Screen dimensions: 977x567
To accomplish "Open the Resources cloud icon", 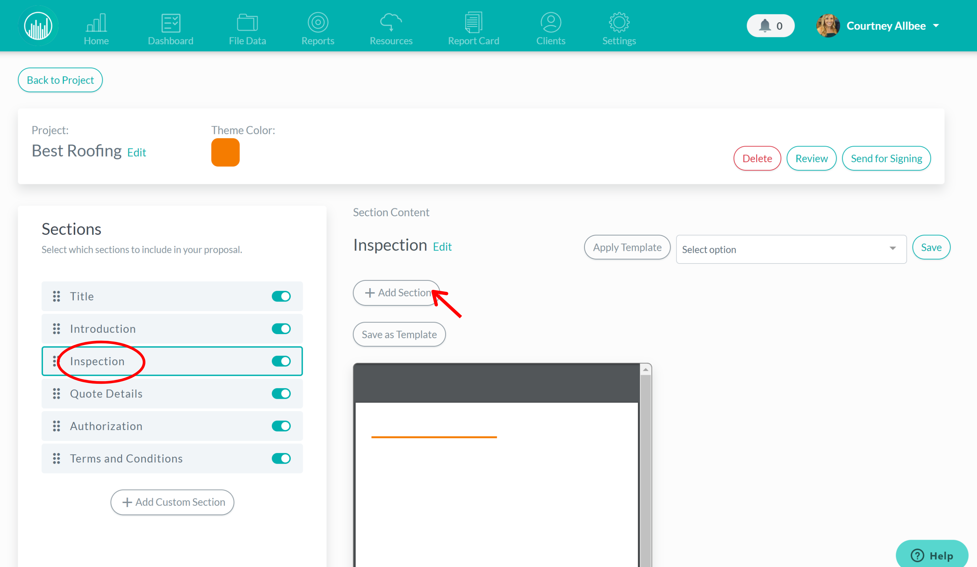I will 391,22.
